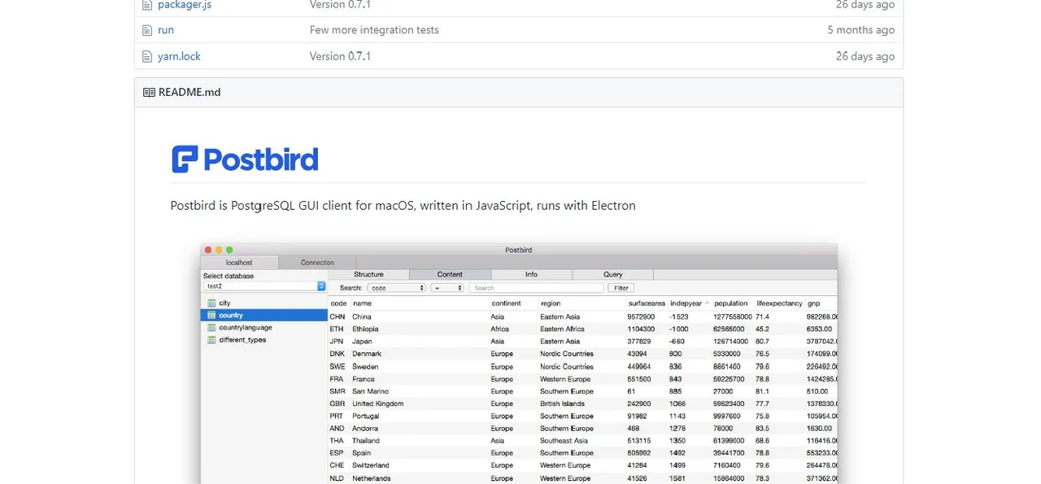The width and height of the screenshot is (1041, 484).
Task: Click the 'Japan' name cell
Action: pyautogui.click(x=362, y=342)
